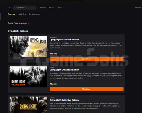The image size is (142, 113).
Task: Click In Library button for Enhanced Edition
Action: point(87,89)
